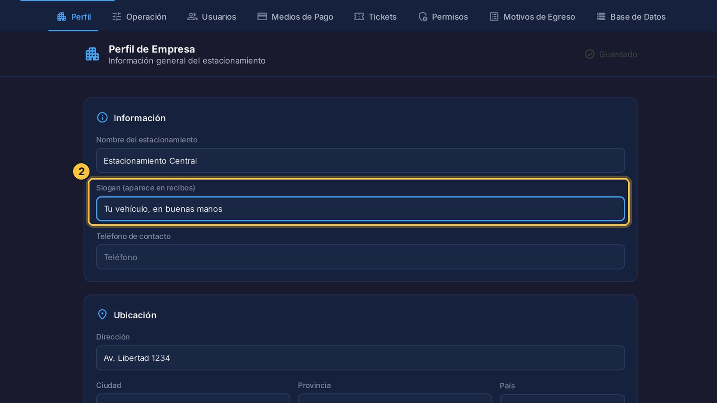Open the Perfil tab
717x403 pixels.
point(73,17)
